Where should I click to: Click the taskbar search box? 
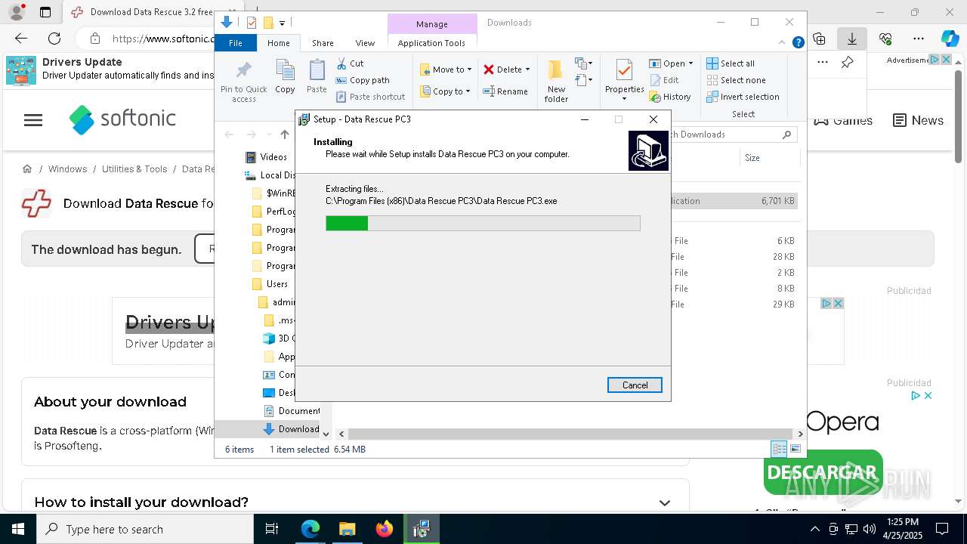[145, 529]
